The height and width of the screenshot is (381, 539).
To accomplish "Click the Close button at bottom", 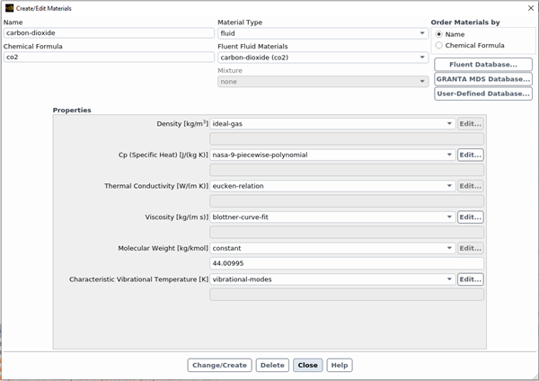I will tap(307, 365).
